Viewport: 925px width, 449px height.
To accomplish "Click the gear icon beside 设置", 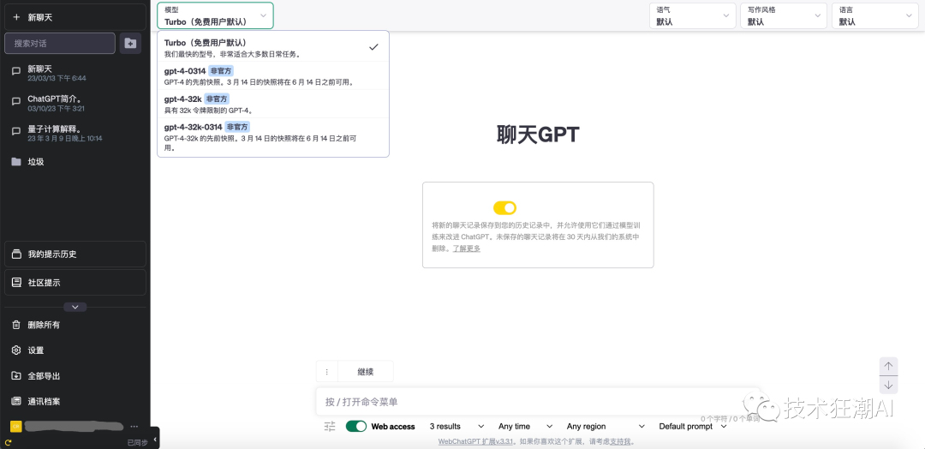I will (x=16, y=350).
